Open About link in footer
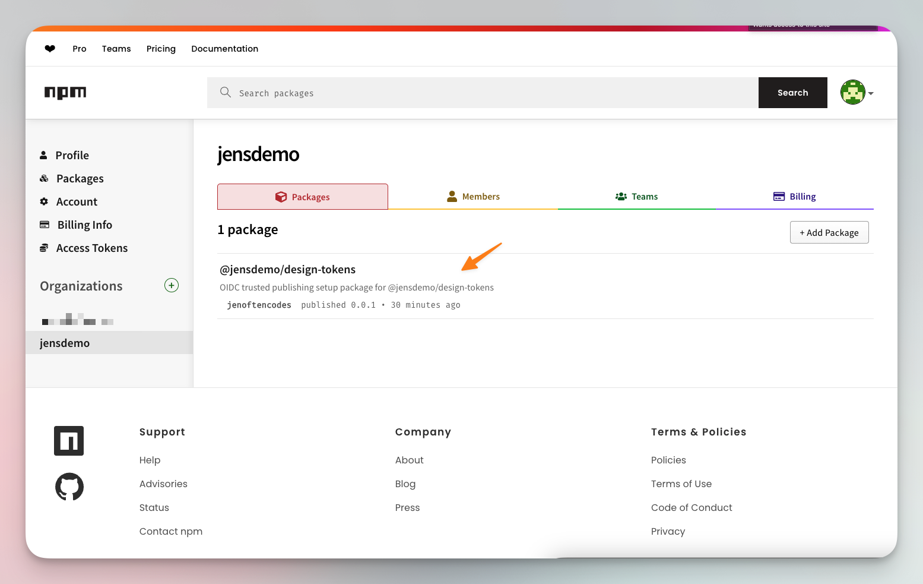The height and width of the screenshot is (584, 923). pyautogui.click(x=410, y=460)
